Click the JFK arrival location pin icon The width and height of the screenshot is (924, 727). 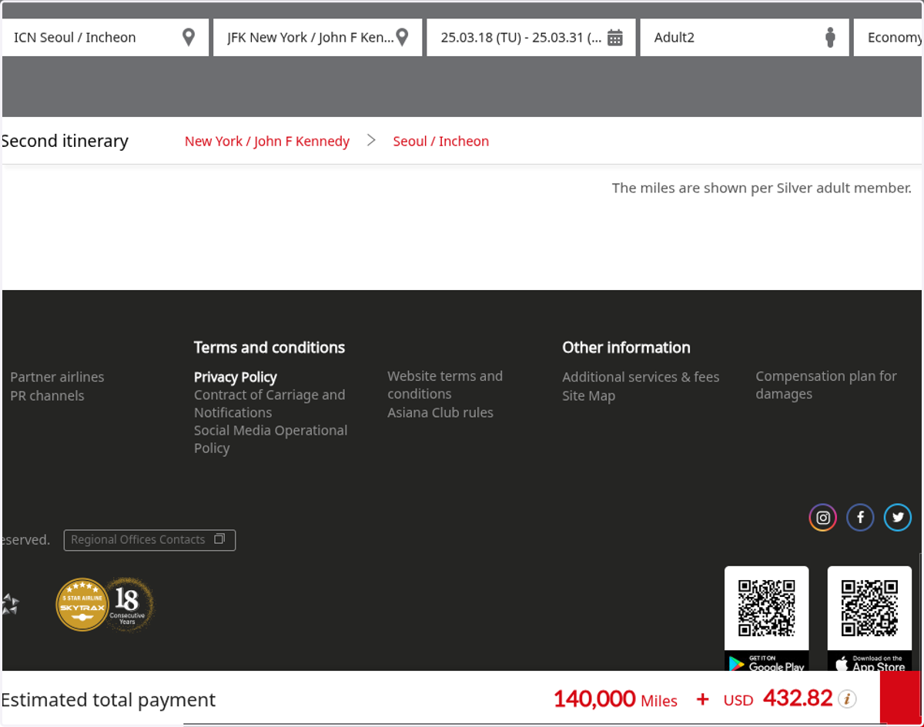[402, 37]
